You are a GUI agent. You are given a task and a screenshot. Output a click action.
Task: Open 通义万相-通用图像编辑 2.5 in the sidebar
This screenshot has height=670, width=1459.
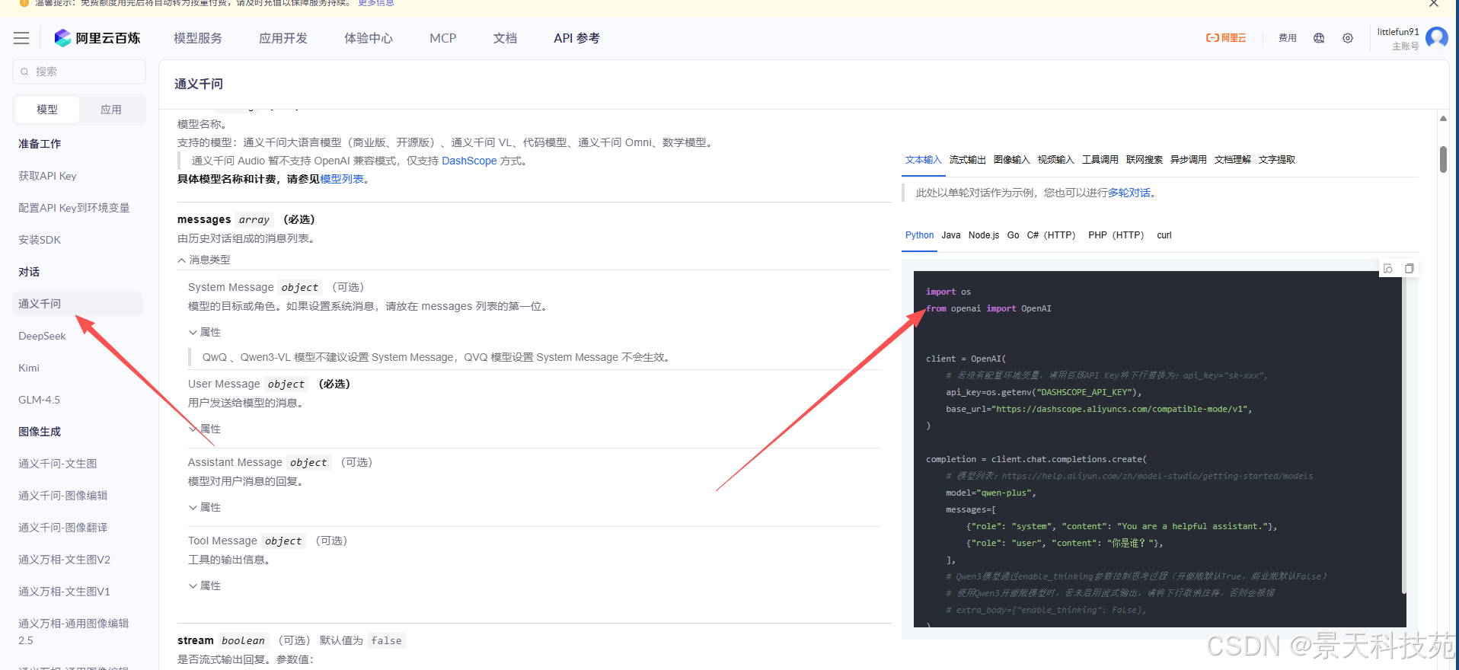click(x=74, y=632)
